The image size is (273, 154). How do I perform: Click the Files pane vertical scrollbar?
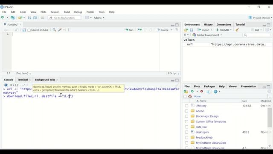point(270,117)
